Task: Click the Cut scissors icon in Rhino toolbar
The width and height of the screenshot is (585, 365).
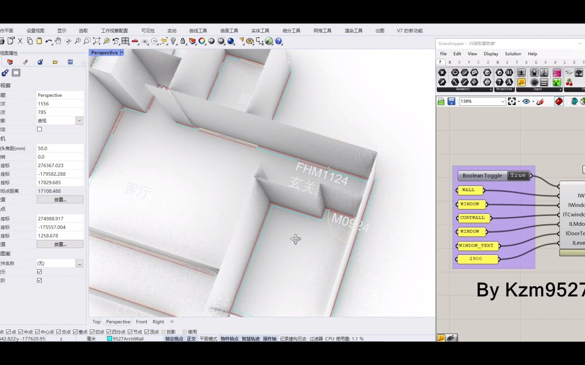Action: pos(20,41)
